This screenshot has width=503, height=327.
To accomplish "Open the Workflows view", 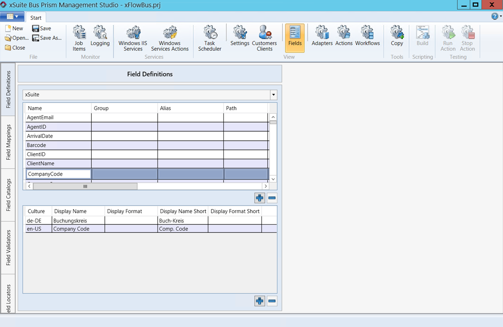I will 367,38.
